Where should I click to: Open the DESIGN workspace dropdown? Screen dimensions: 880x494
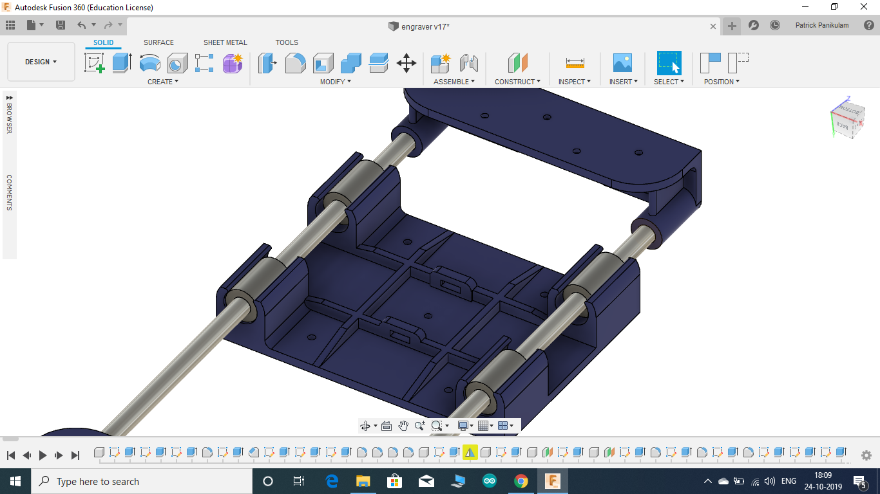pos(41,62)
